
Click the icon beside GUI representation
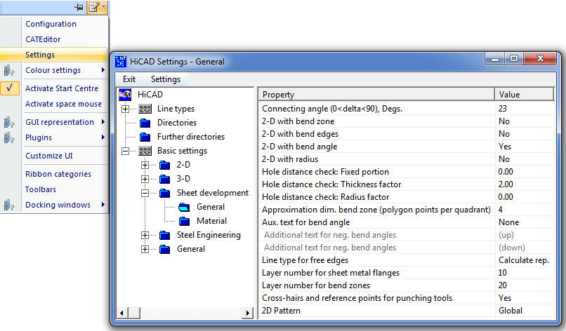point(8,122)
